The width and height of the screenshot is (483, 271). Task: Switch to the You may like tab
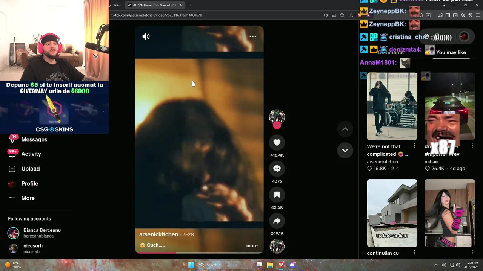point(451,53)
